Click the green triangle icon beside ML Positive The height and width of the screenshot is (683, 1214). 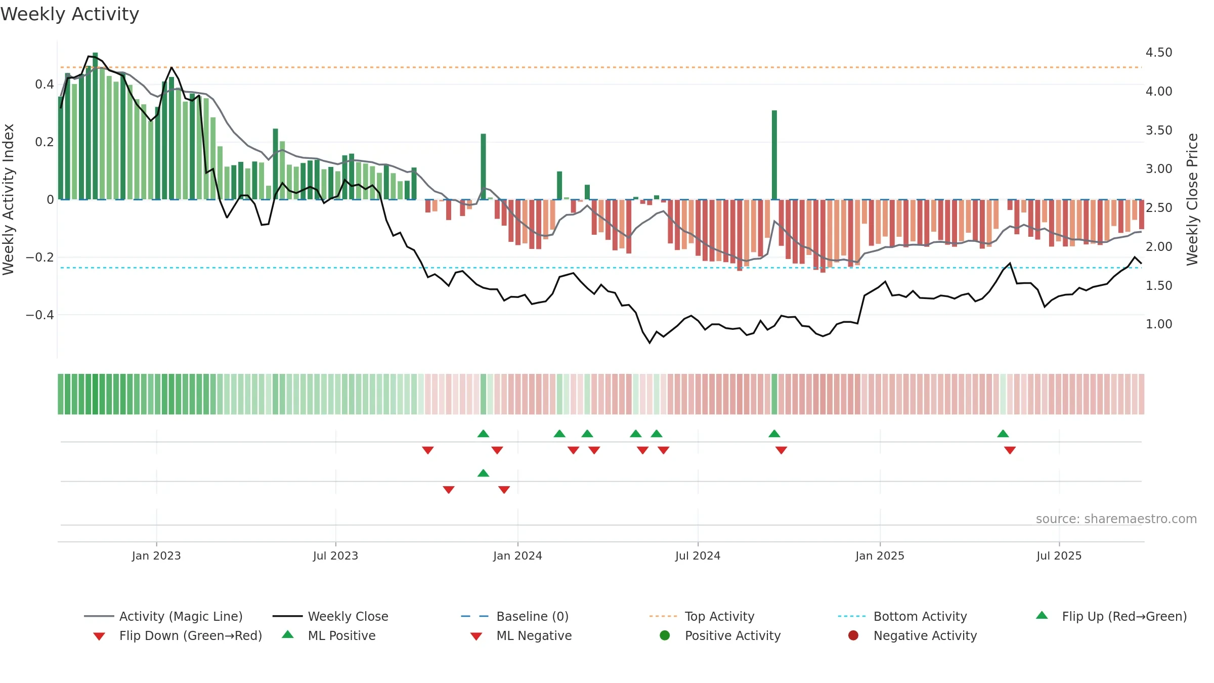tap(288, 634)
